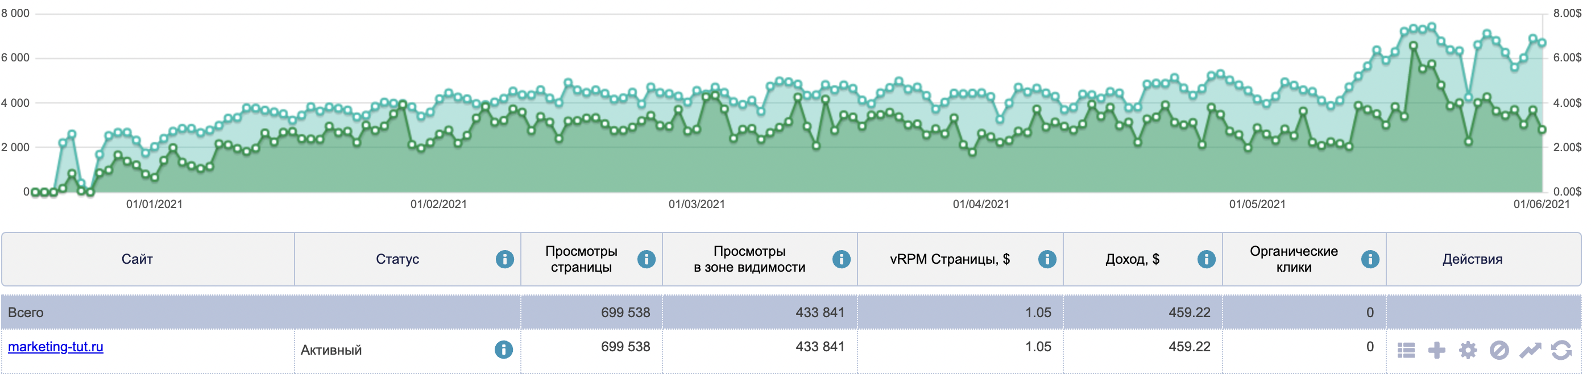The width and height of the screenshot is (1591, 374).
Task: Click the info icon beside Просмотры страницы
Action: pyautogui.click(x=646, y=259)
